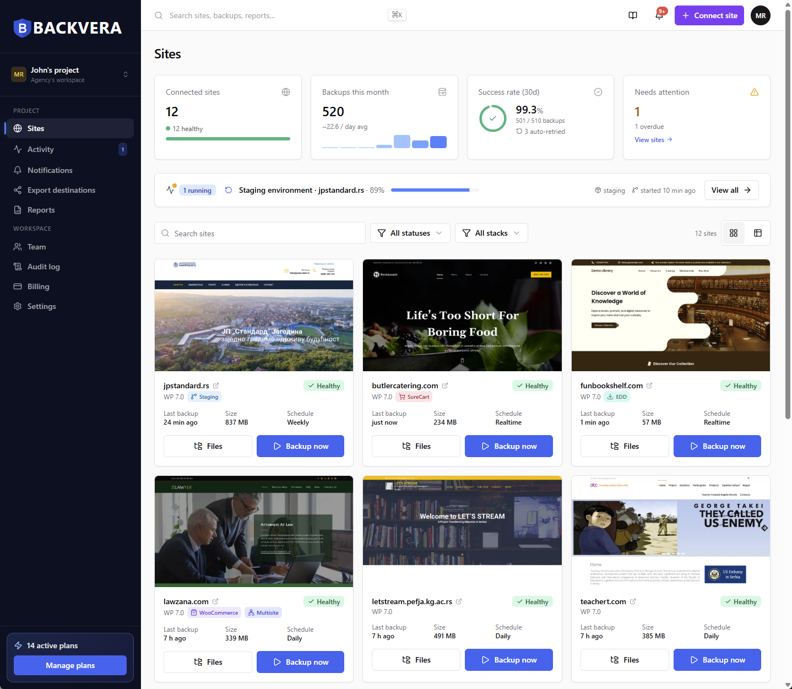Open Files for lawzana.com
This screenshot has height=689, width=792.
pyautogui.click(x=208, y=662)
